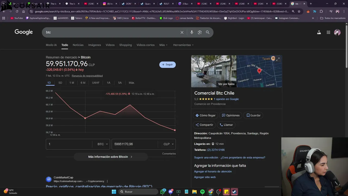Open Google Labs flask icon
This screenshot has height=196, width=348.
319,32
